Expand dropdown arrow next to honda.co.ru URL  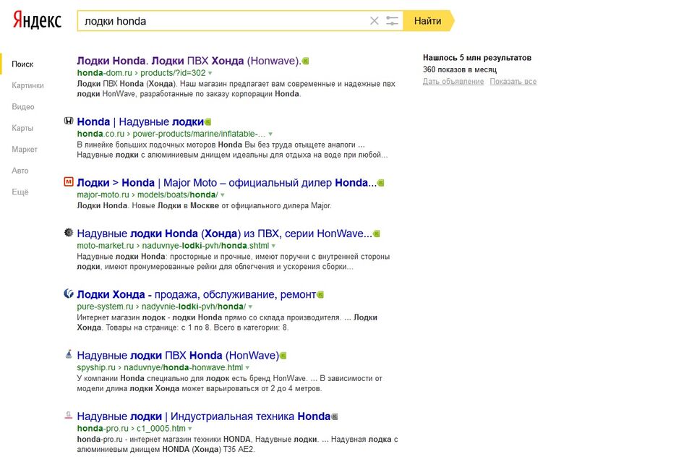coord(270,134)
